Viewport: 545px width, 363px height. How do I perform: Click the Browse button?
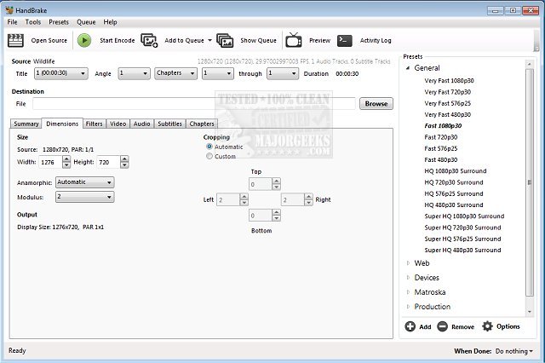(376, 104)
